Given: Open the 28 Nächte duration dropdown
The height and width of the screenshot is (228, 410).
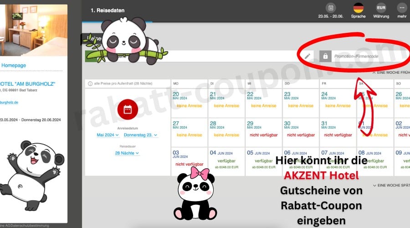Looking at the screenshot, I should coord(127,153).
